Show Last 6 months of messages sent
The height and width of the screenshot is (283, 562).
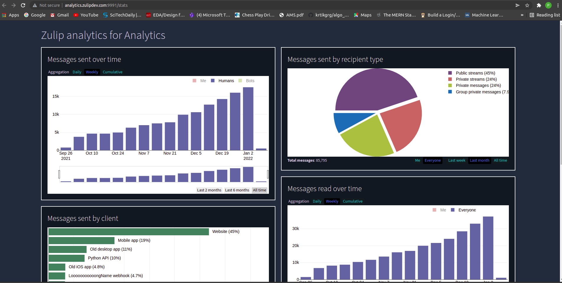(237, 190)
